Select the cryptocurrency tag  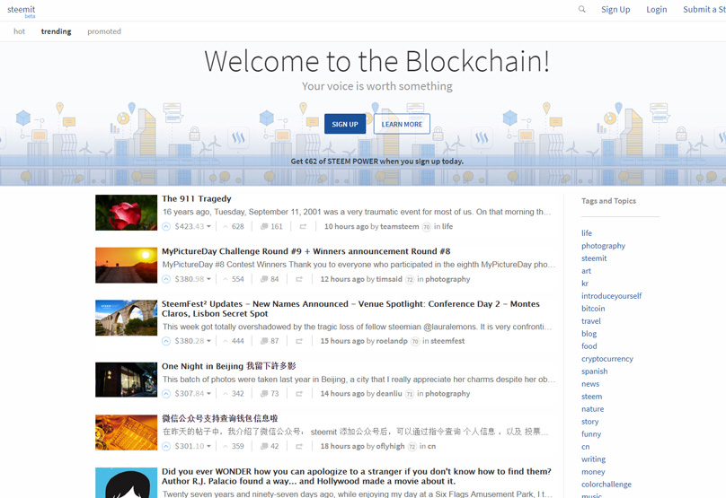(x=607, y=359)
